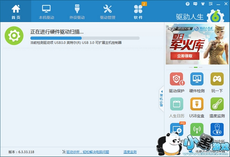The height and width of the screenshot is (157, 230).
Task: Click the skin shirt icon
Action: pos(203,4)
